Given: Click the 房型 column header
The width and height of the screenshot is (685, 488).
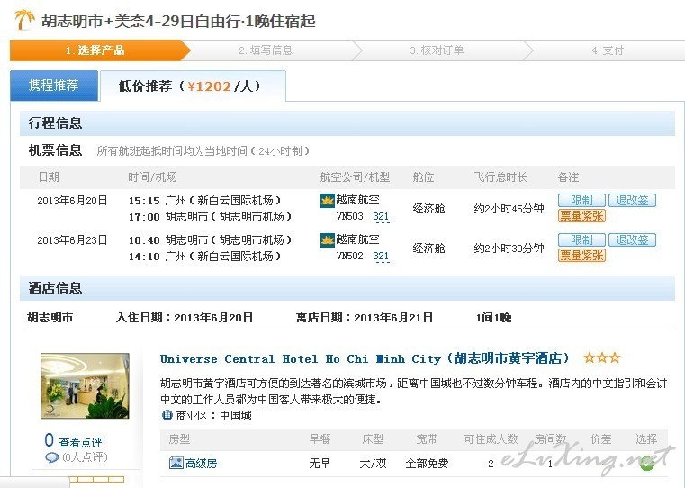Looking at the screenshot, I should point(179,439).
